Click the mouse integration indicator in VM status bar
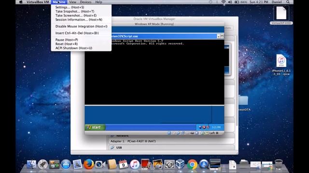Image resolution: width=309 pixels, height=173 pixels. click(x=202, y=133)
